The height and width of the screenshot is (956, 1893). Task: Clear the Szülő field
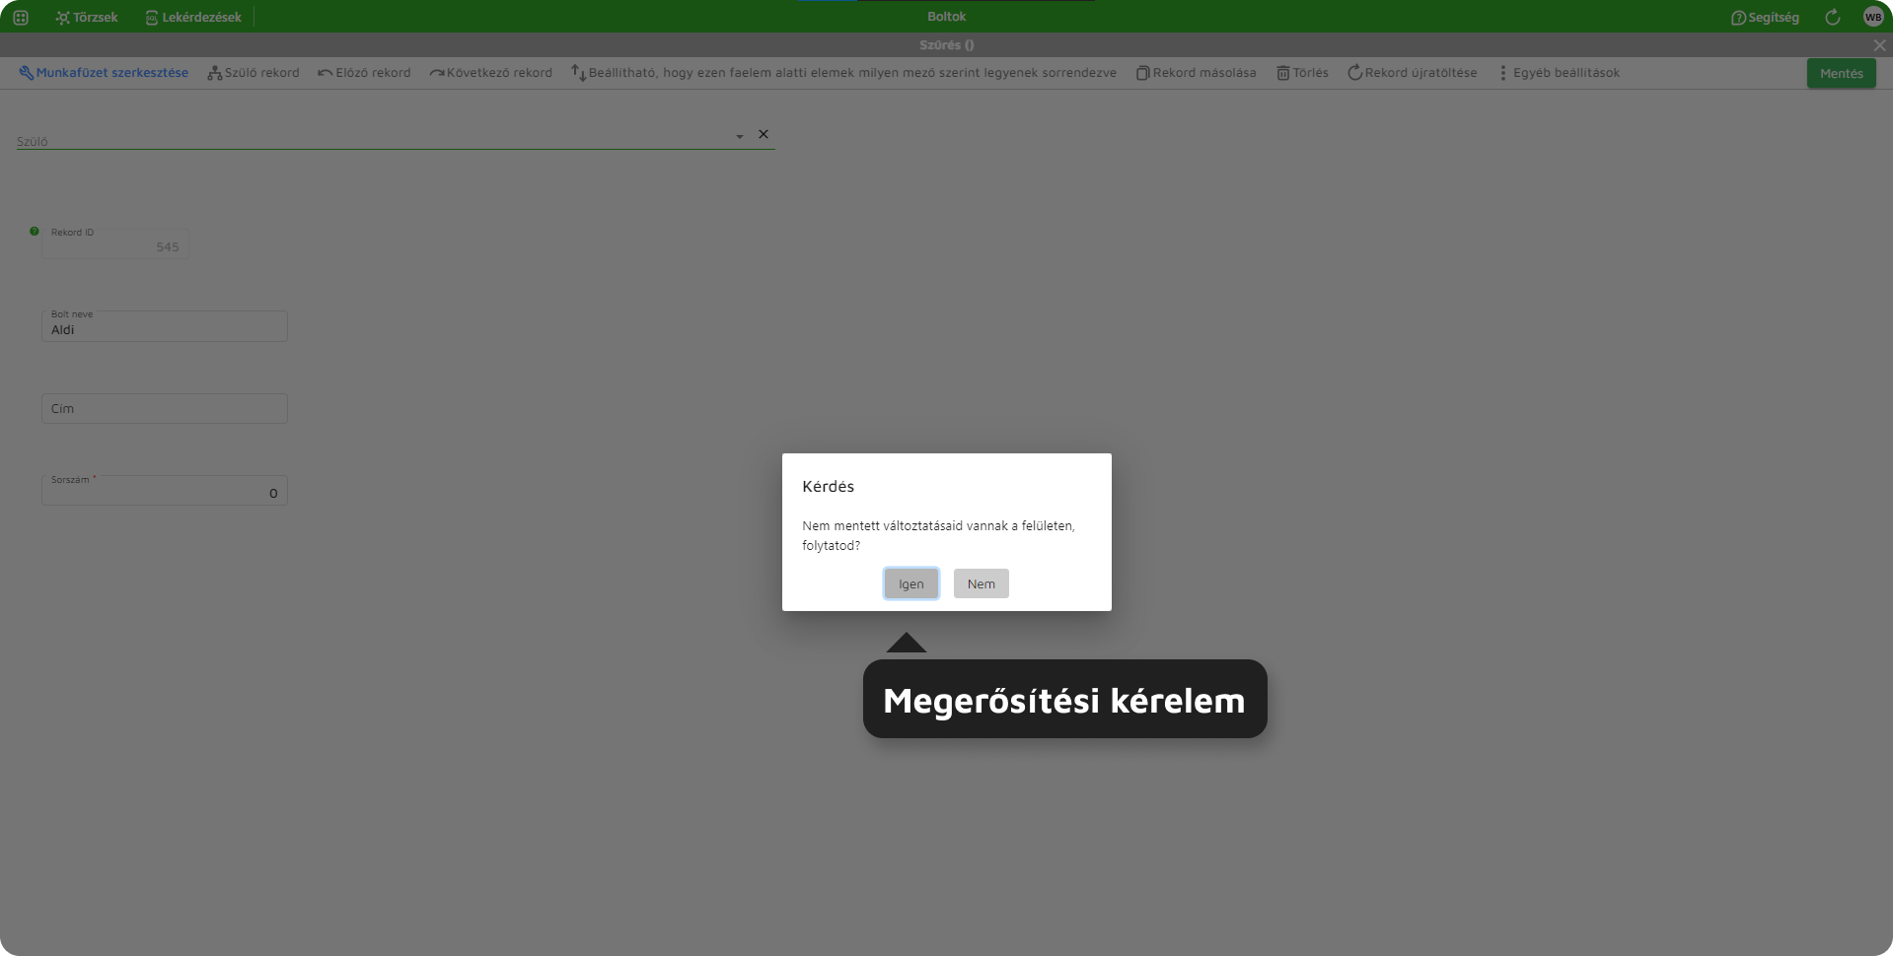coord(764,134)
